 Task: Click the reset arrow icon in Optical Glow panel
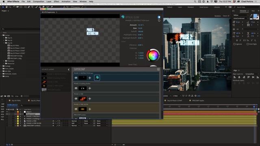[159, 21]
